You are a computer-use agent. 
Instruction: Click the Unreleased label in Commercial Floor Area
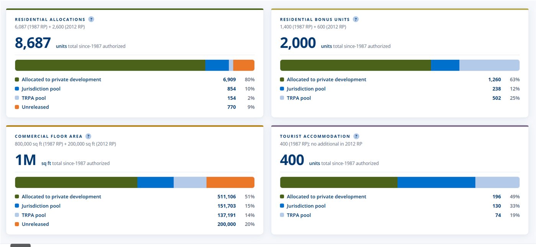(x=35, y=224)
